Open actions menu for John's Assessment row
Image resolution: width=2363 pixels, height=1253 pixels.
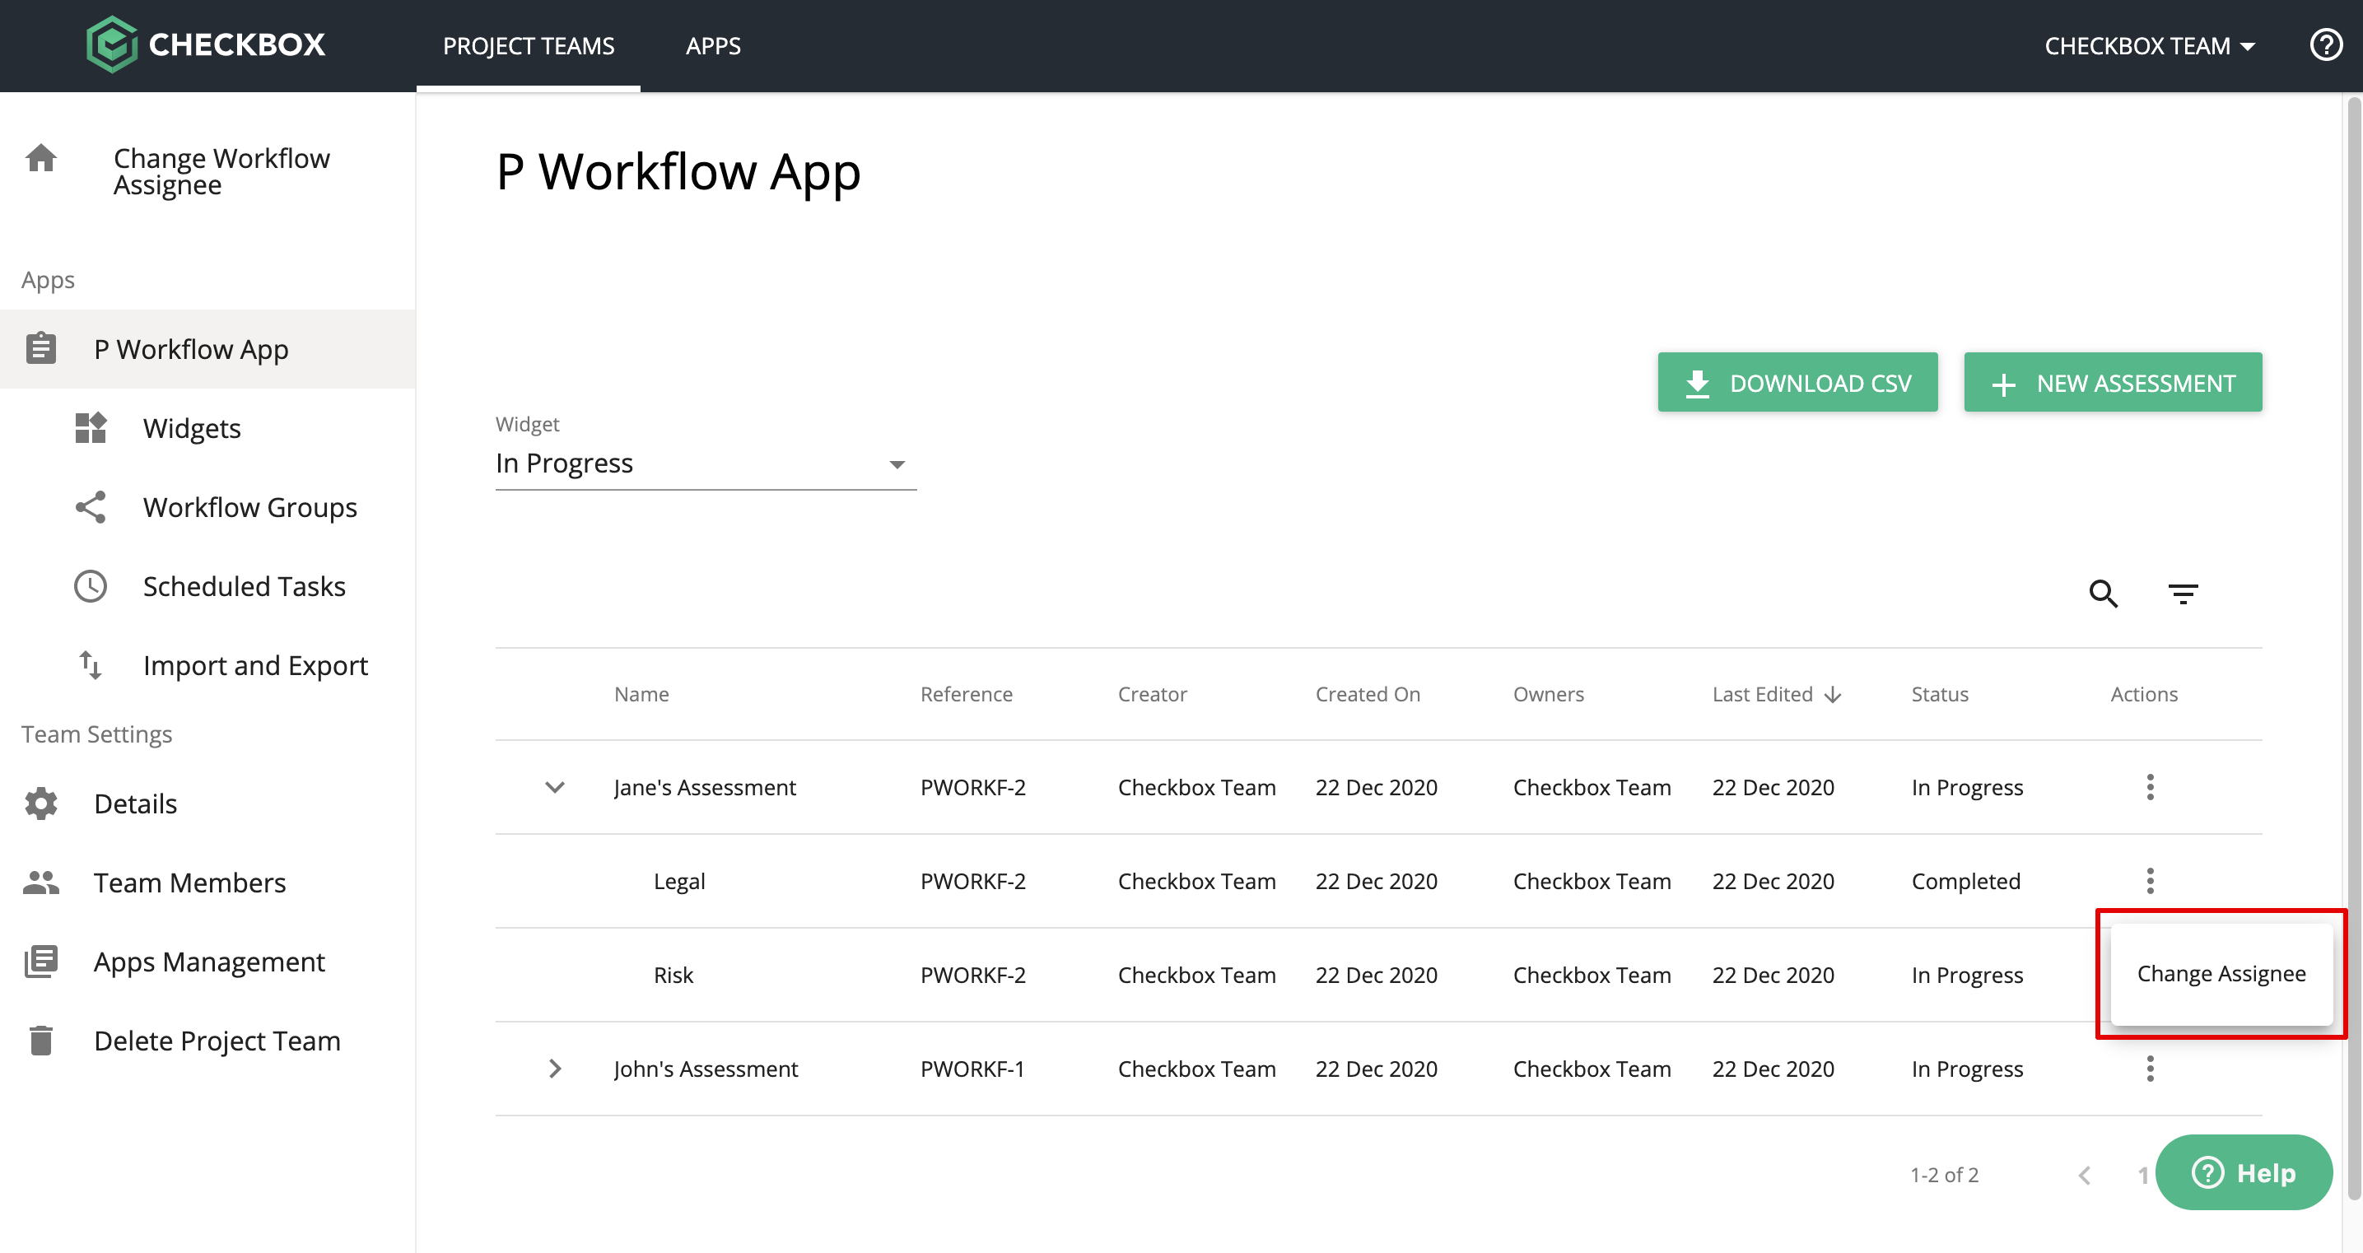2151,1068
